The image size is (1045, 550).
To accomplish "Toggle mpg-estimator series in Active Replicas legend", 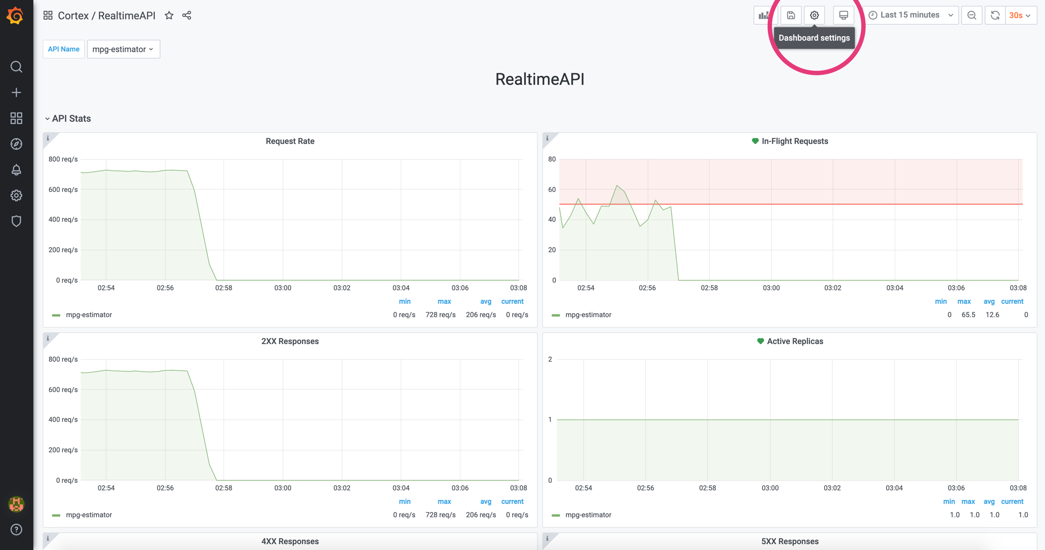I will (588, 515).
